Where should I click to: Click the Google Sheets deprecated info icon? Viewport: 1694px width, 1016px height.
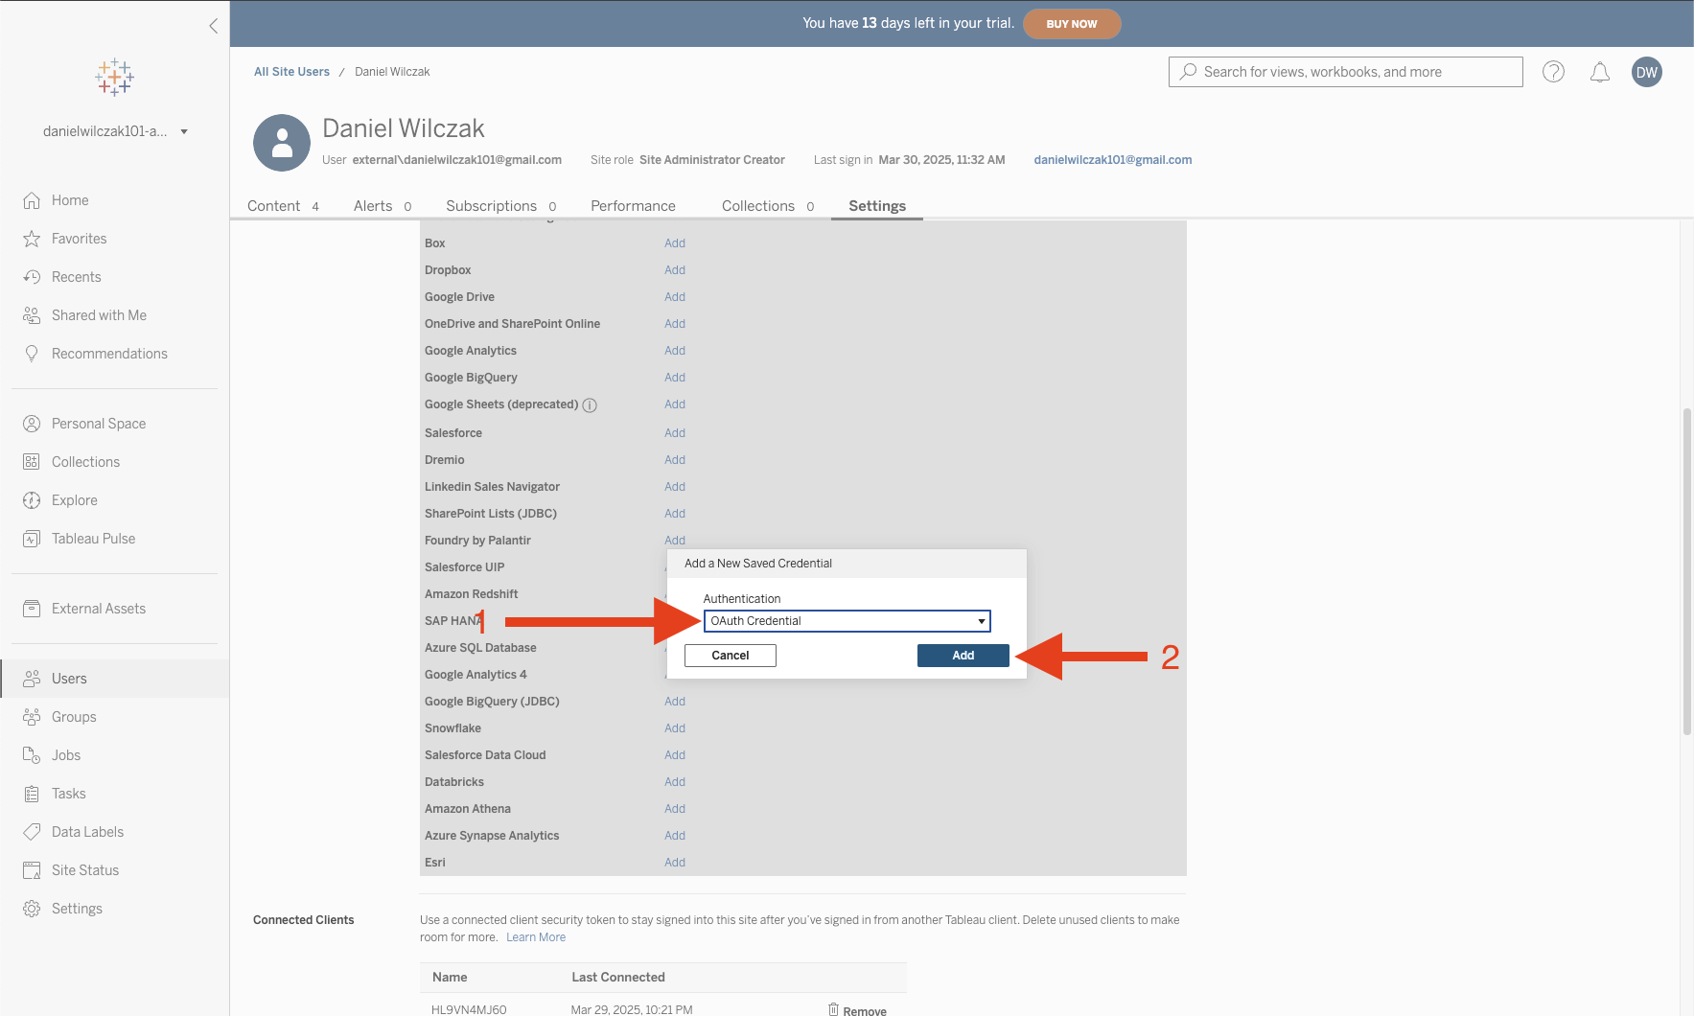(590, 405)
